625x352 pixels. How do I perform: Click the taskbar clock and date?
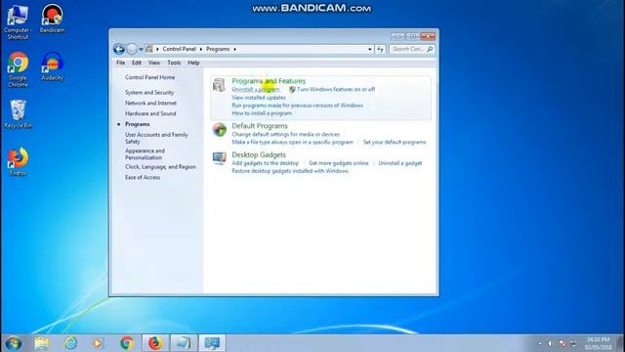coord(598,343)
